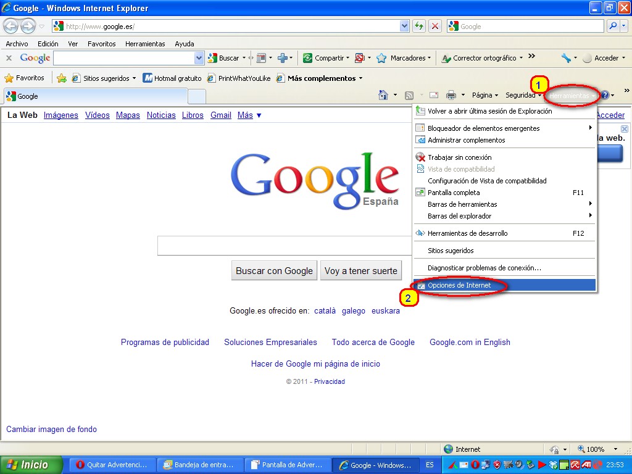The height and width of the screenshot is (474, 632).
Task: Expand the Google Toolbar search box dropdown
Action: [199, 58]
